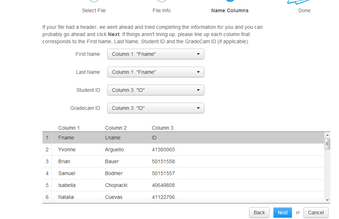Click the 41122706 ID cell
This screenshot has width=339, height=219.
163,197
